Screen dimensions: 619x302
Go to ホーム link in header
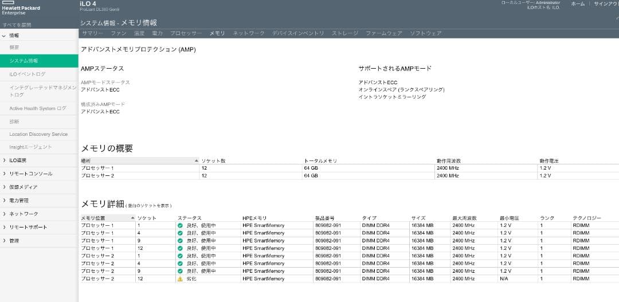tap(578, 3)
